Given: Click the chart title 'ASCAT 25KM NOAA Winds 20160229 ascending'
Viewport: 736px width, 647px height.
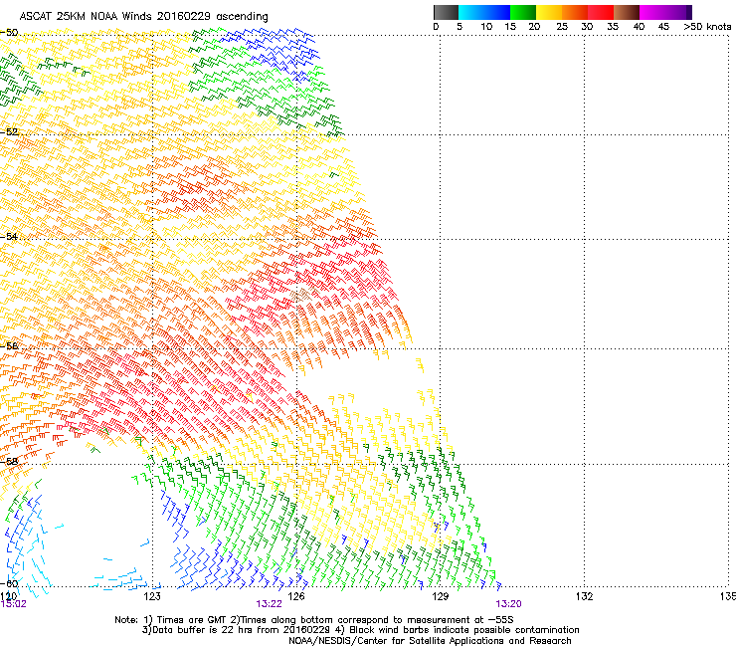Looking at the screenshot, I should click(x=143, y=16).
